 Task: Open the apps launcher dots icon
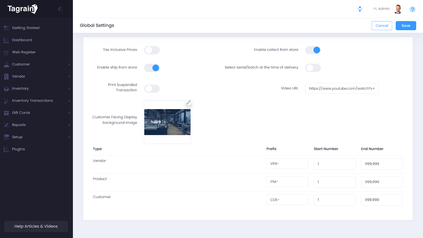[360, 9]
